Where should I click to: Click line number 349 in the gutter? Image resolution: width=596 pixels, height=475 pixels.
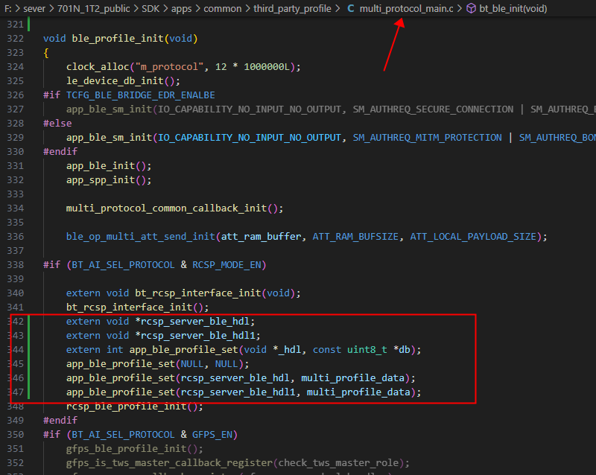pos(15,421)
